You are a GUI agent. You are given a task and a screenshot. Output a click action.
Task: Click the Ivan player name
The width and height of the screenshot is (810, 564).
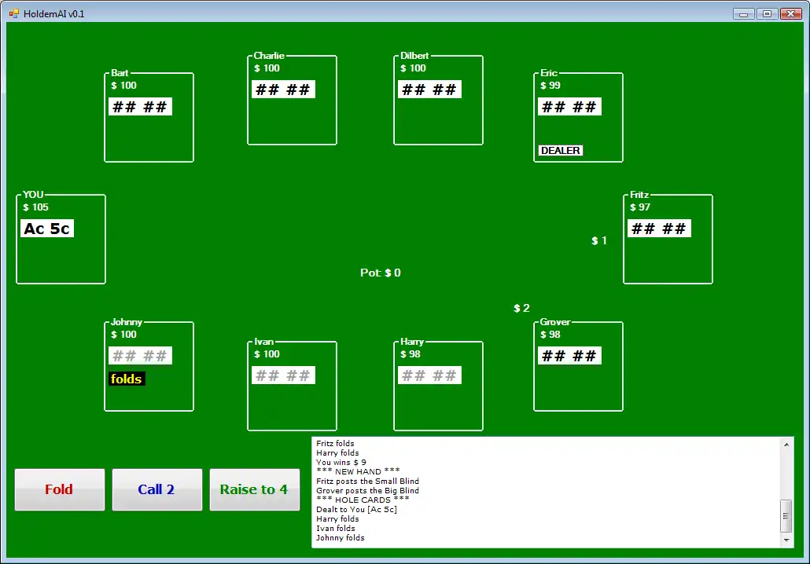pos(263,342)
